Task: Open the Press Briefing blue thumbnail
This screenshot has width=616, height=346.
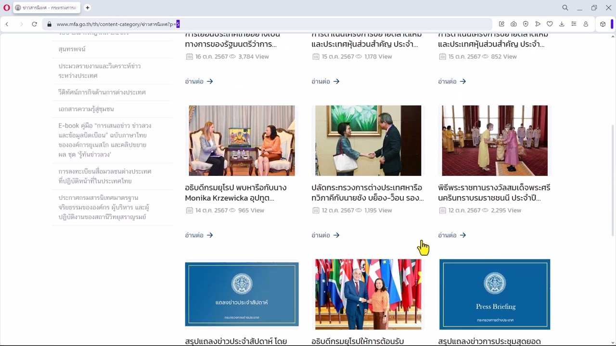Action: [495, 294]
